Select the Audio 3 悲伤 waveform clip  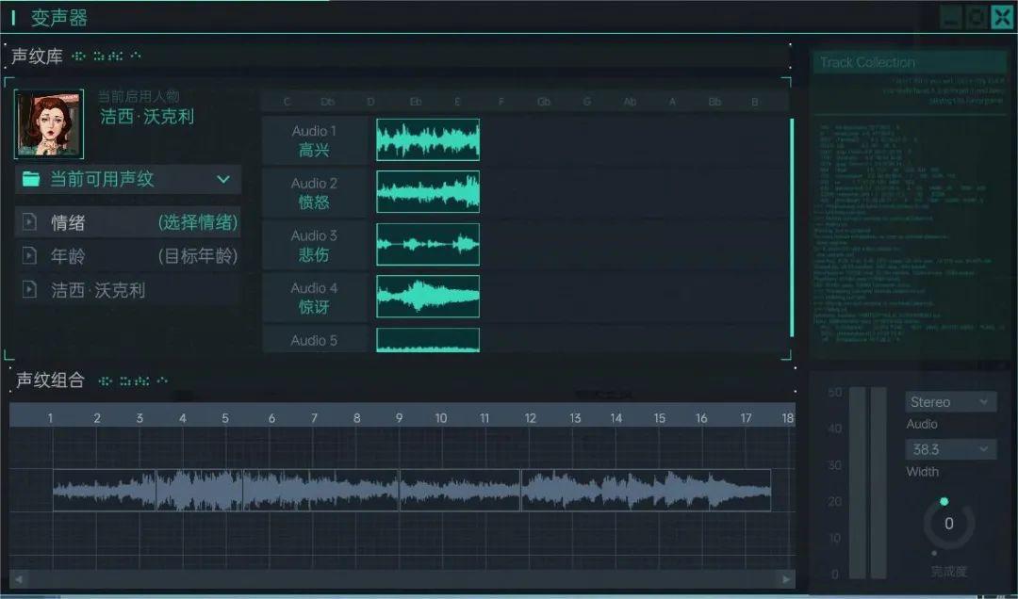tap(428, 244)
